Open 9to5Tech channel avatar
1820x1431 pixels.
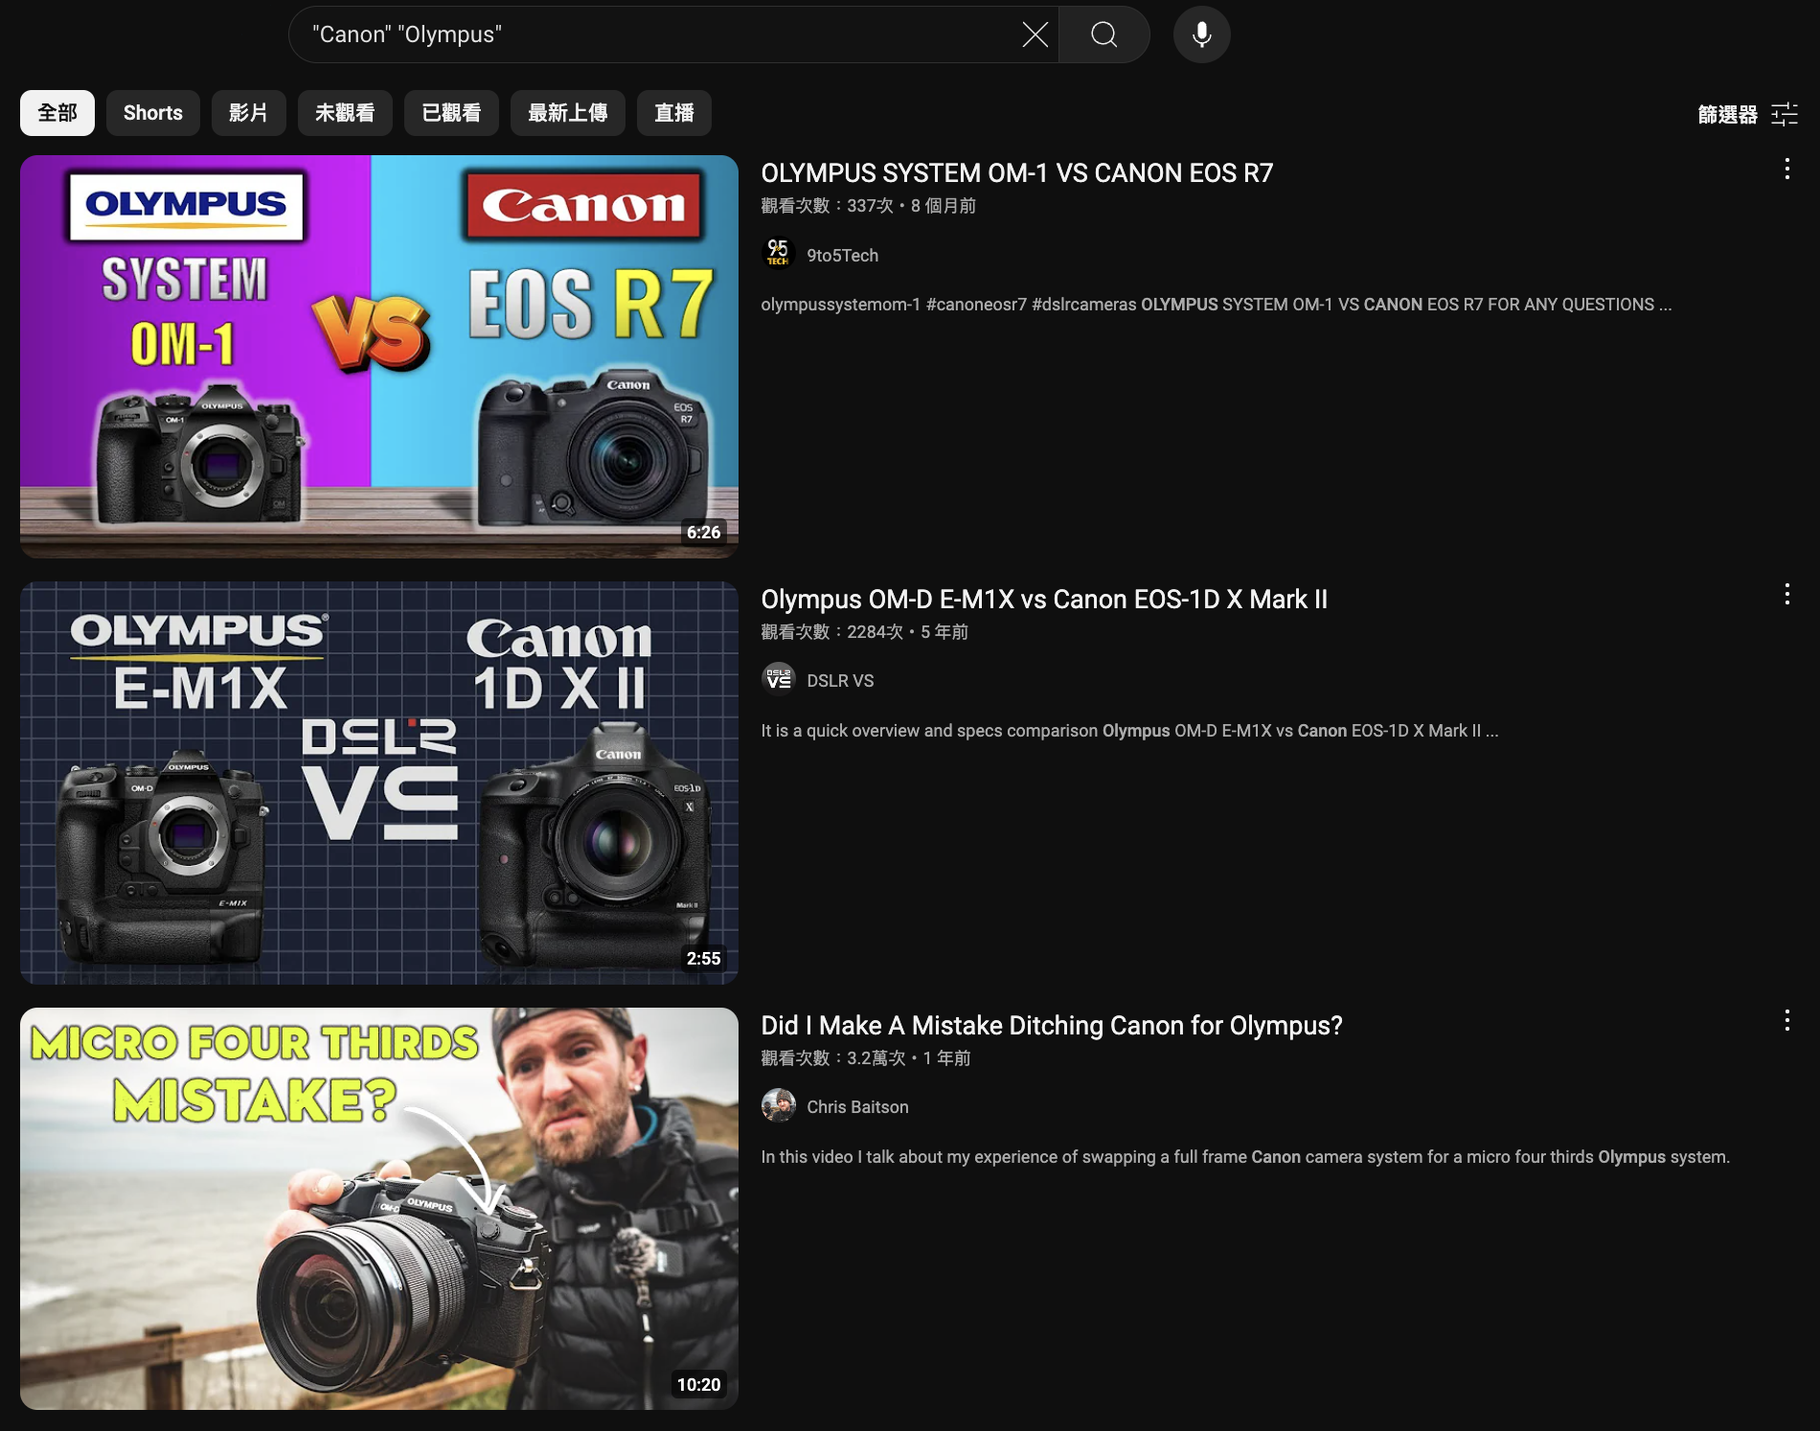(778, 254)
